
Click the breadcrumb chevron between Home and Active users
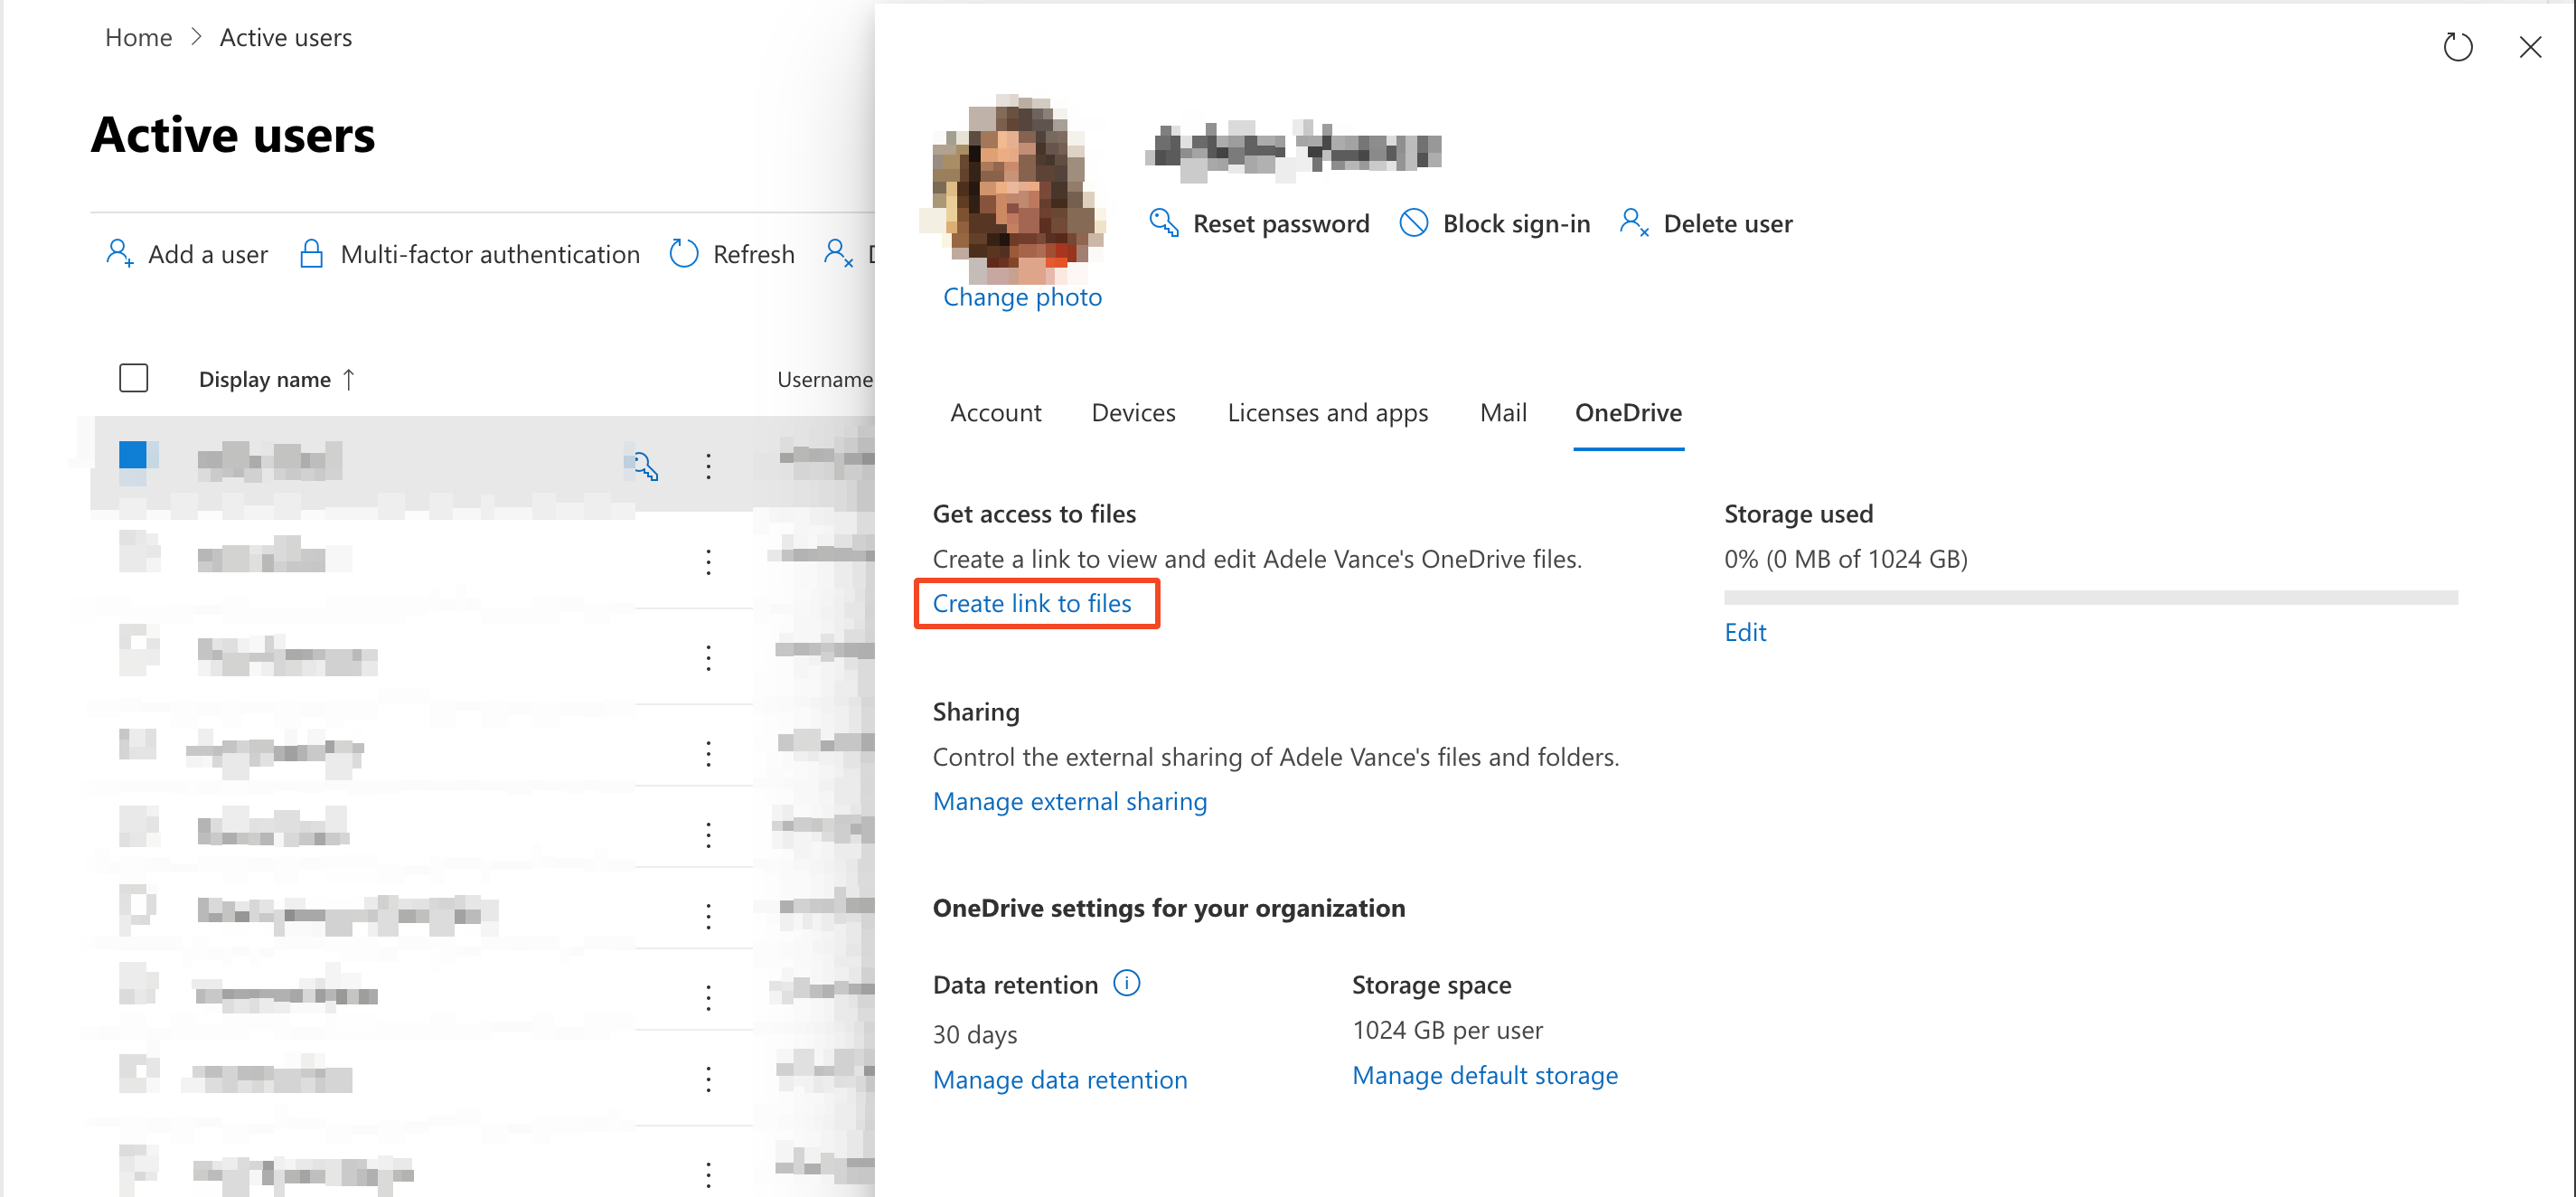[x=196, y=37]
